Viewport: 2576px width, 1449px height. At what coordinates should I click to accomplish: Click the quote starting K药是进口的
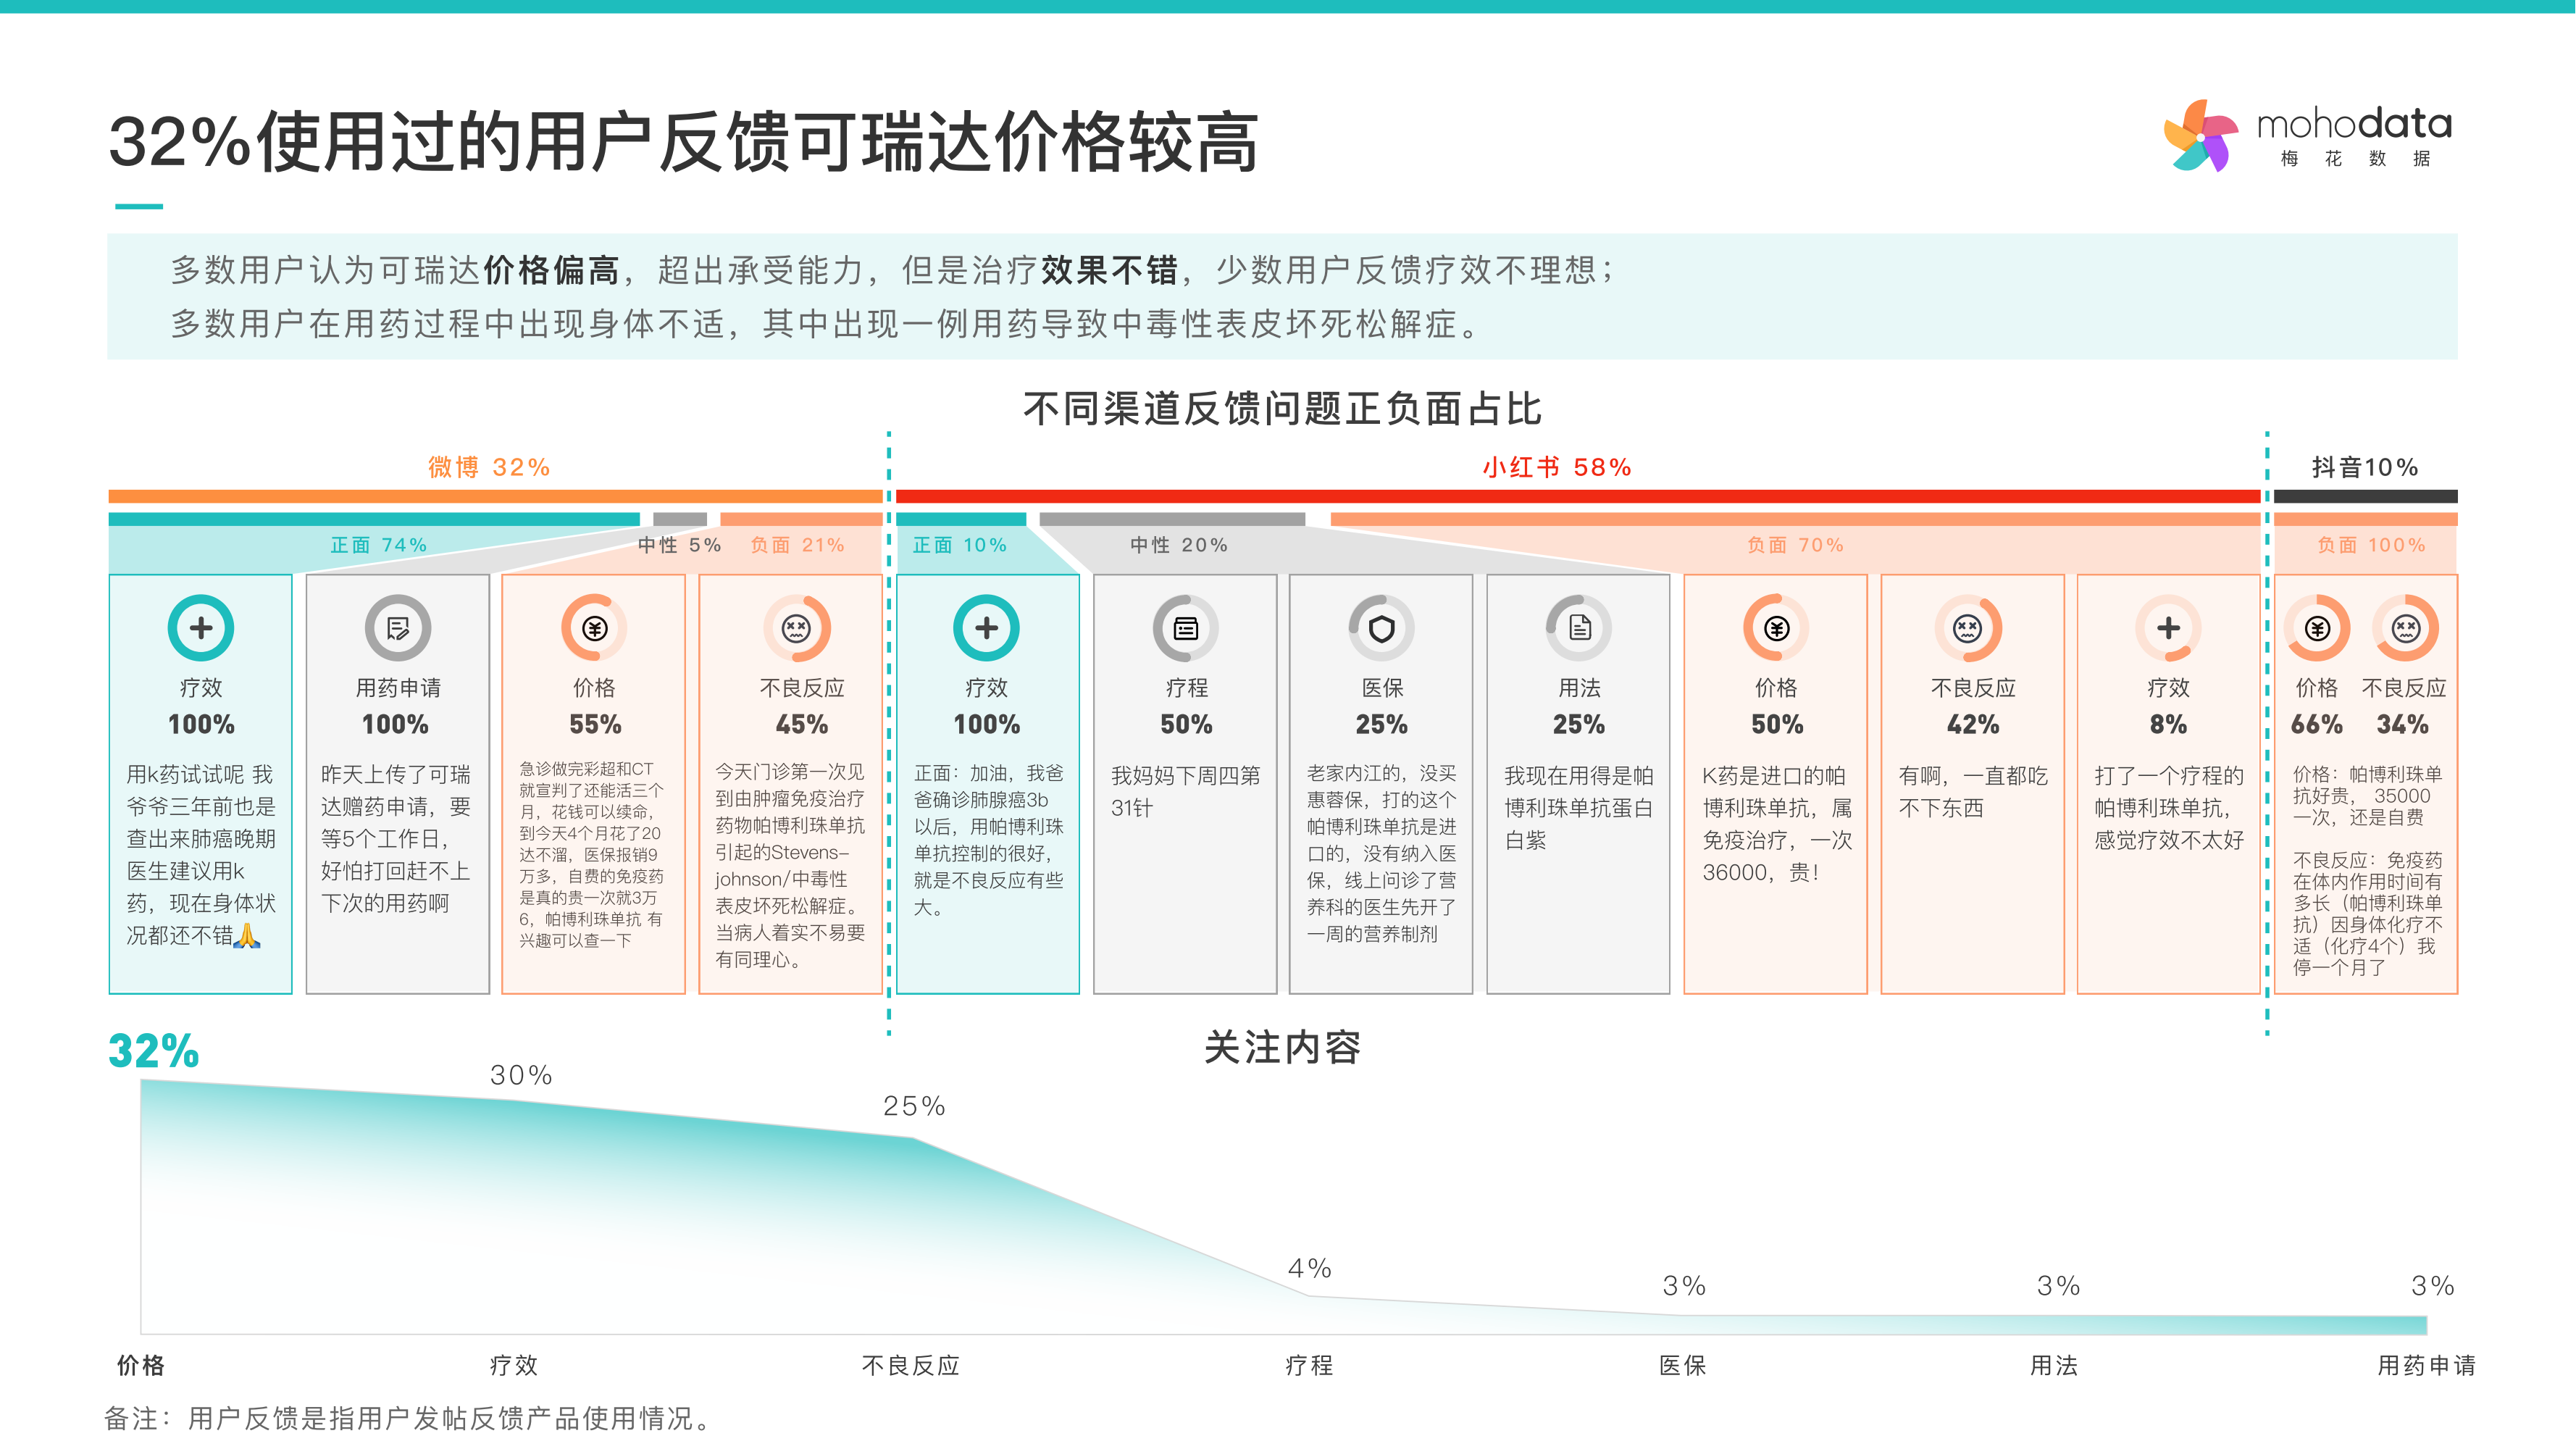(1777, 823)
